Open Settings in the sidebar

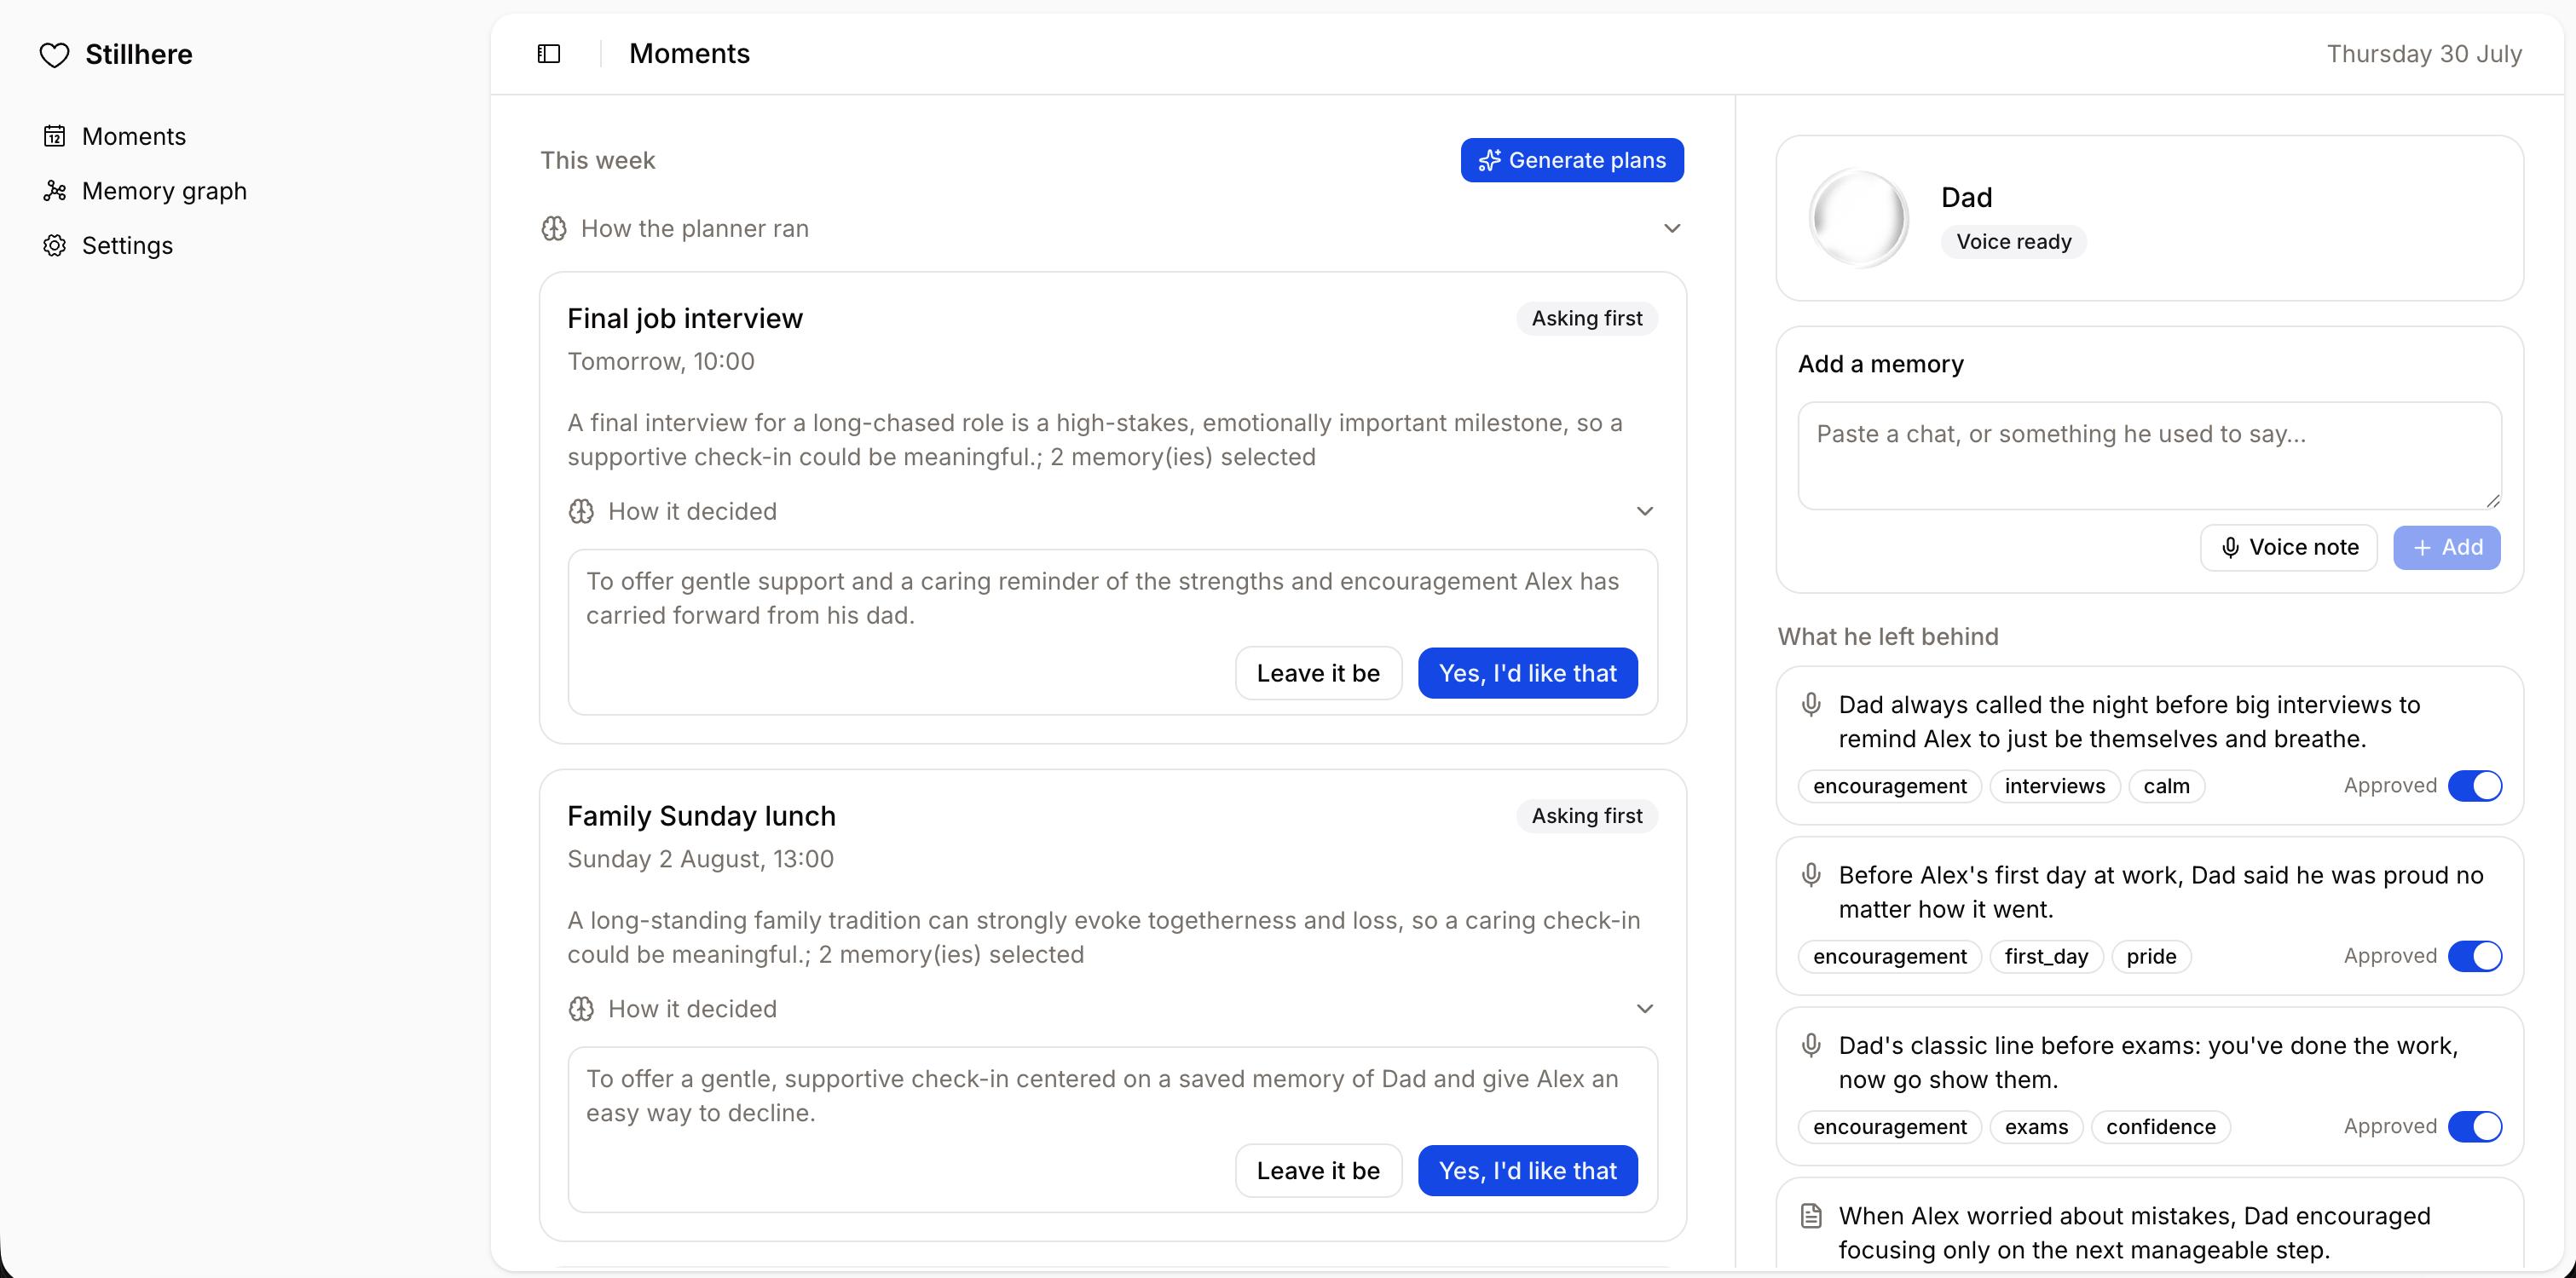[127, 246]
